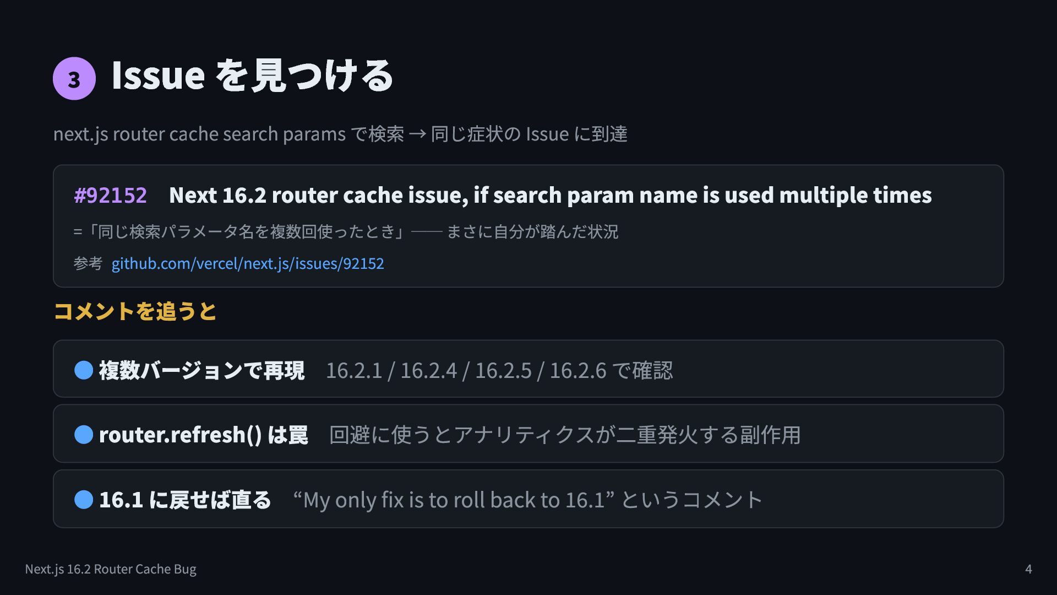The width and height of the screenshot is (1057, 595).
Task: Click the search query subtitle 'next.js router cache search params'
Action: (x=199, y=134)
